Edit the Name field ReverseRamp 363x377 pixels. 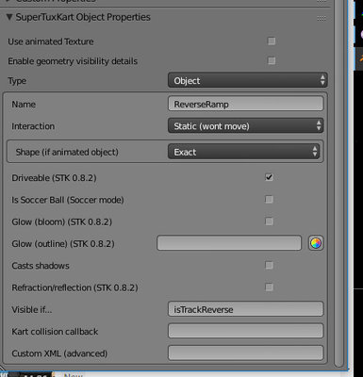point(245,104)
